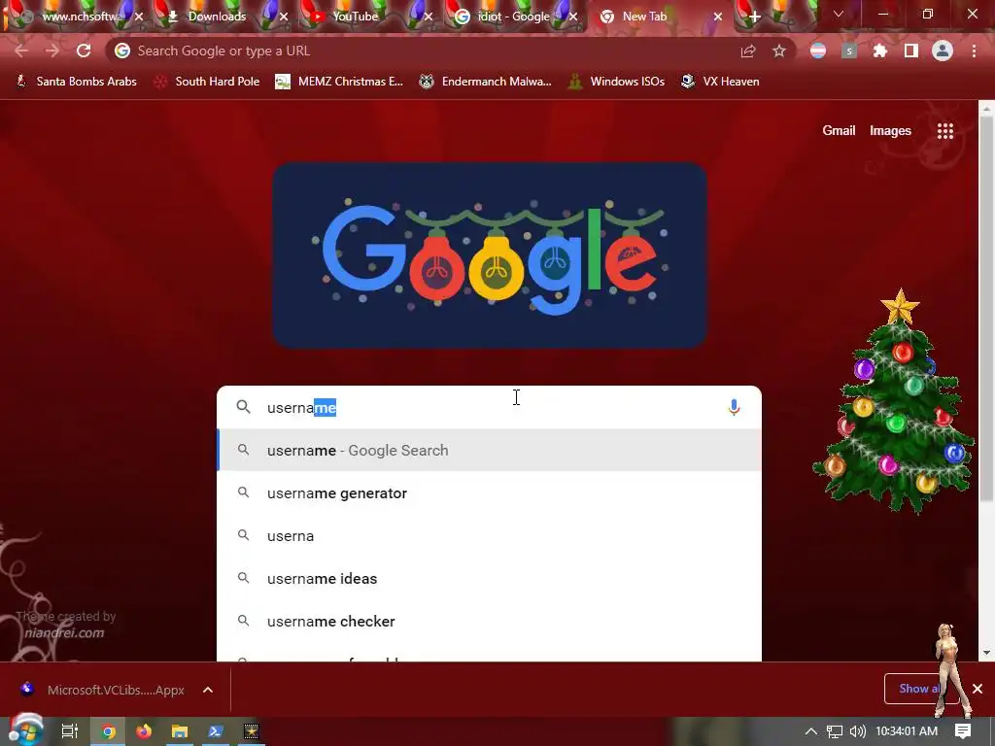Viewport: 995px width, 746px height.
Task: Share this page icon in address bar
Action: point(748,51)
